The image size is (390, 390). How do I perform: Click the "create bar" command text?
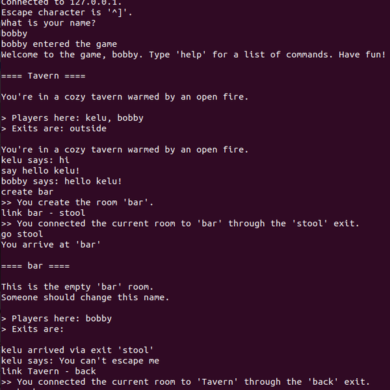point(27,192)
